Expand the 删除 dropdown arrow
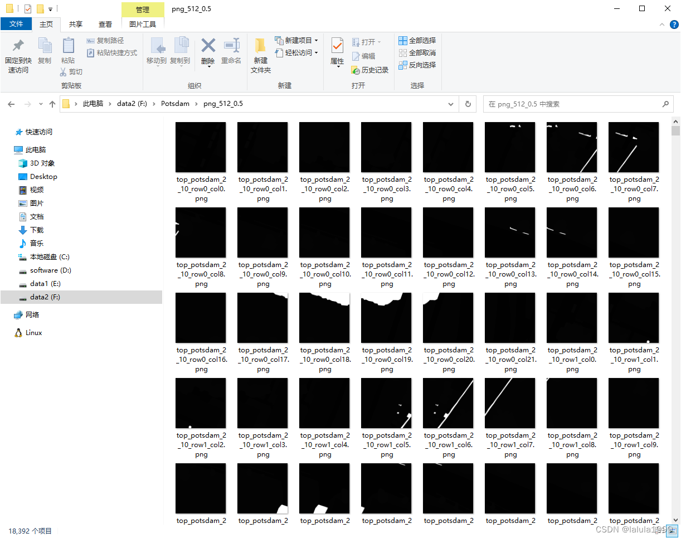The width and height of the screenshot is (681, 538). click(x=208, y=66)
